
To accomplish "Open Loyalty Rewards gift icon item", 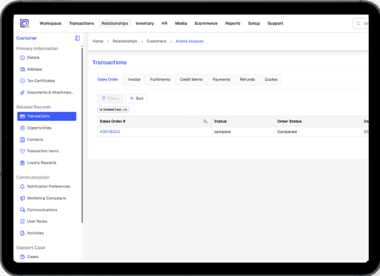I will tap(22, 163).
